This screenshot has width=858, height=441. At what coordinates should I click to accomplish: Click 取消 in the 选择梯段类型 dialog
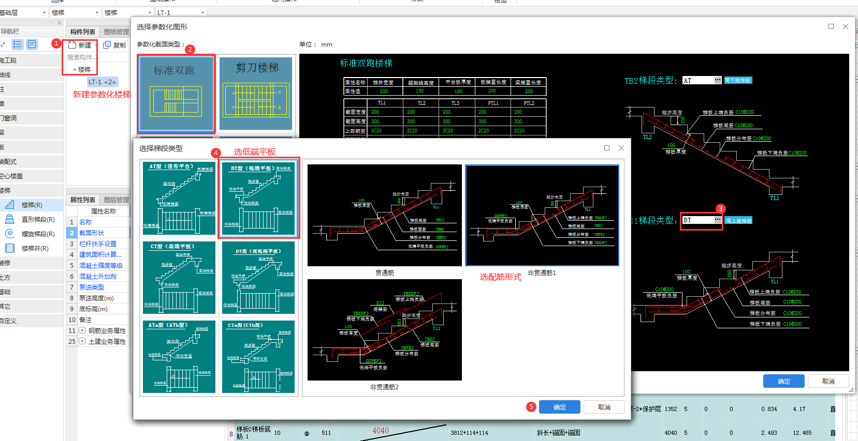tap(604, 407)
